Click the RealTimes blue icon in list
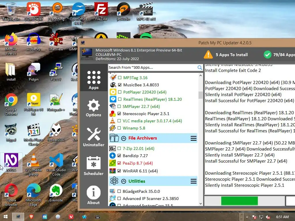 (x=113, y=99)
